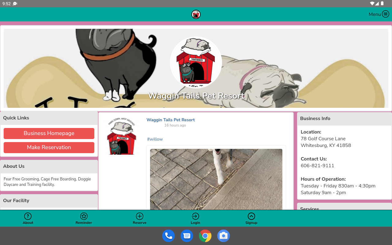Open the dog paw post photo
Viewport: 392px width, 245px height.
(x=216, y=179)
